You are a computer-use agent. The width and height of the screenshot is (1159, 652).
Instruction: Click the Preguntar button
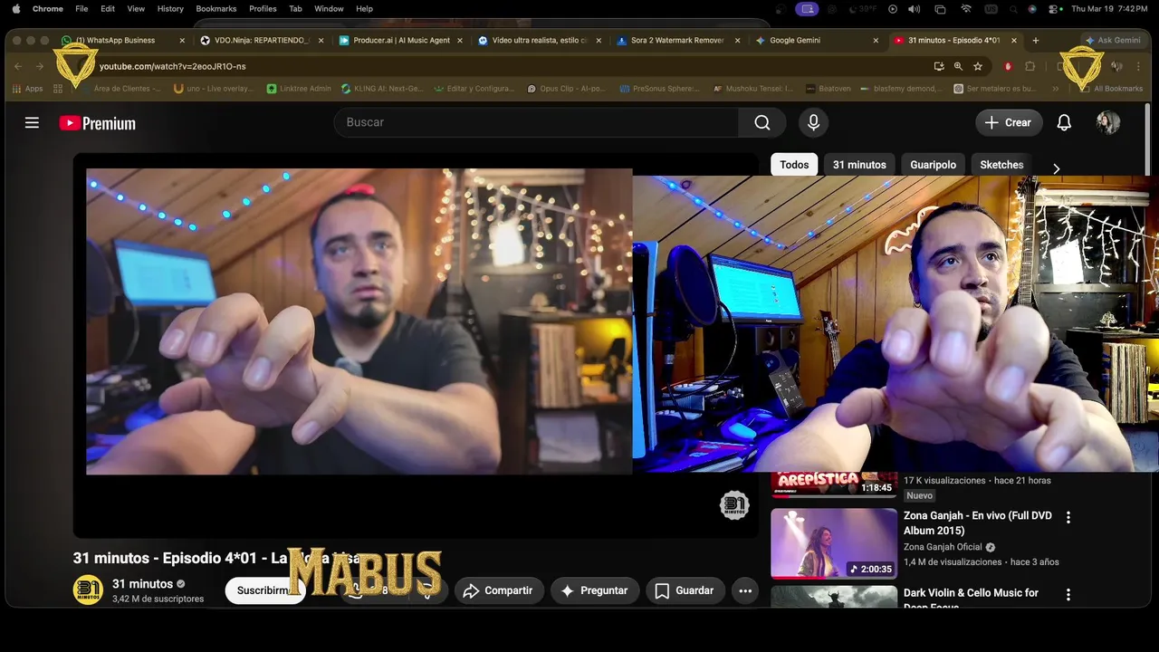[595, 591]
